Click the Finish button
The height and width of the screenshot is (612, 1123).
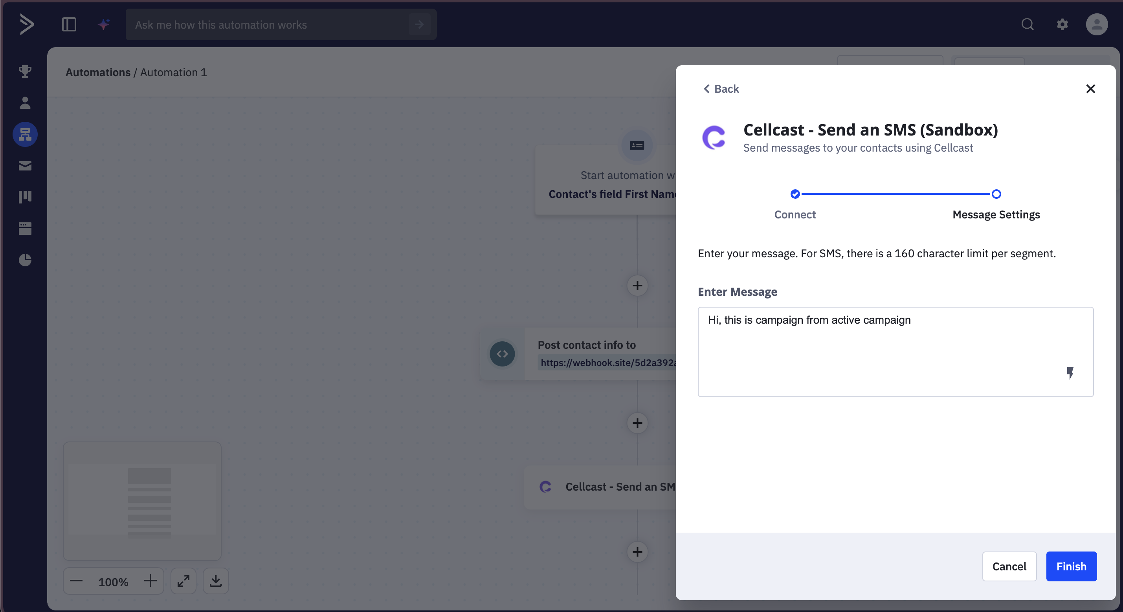pyautogui.click(x=1072, y=566)
